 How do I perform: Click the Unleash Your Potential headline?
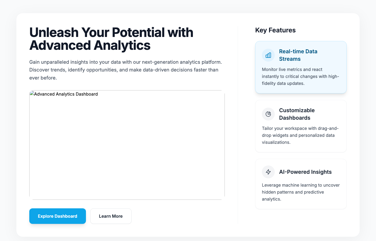tap(111, 39)
